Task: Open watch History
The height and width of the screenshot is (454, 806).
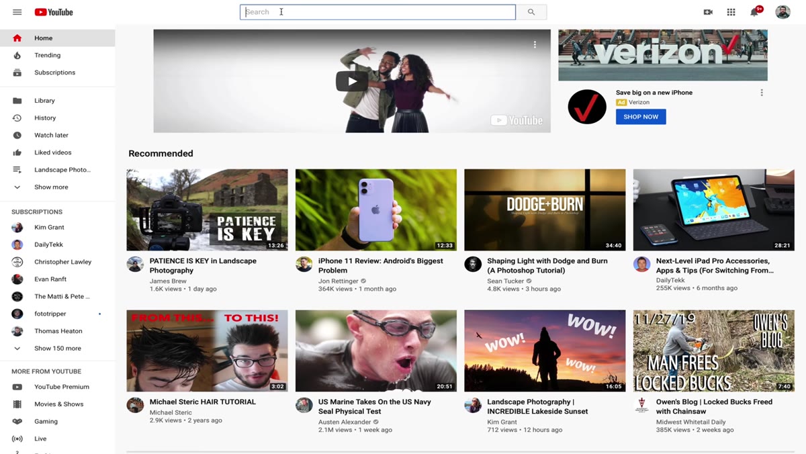Action: click(58, 118)
